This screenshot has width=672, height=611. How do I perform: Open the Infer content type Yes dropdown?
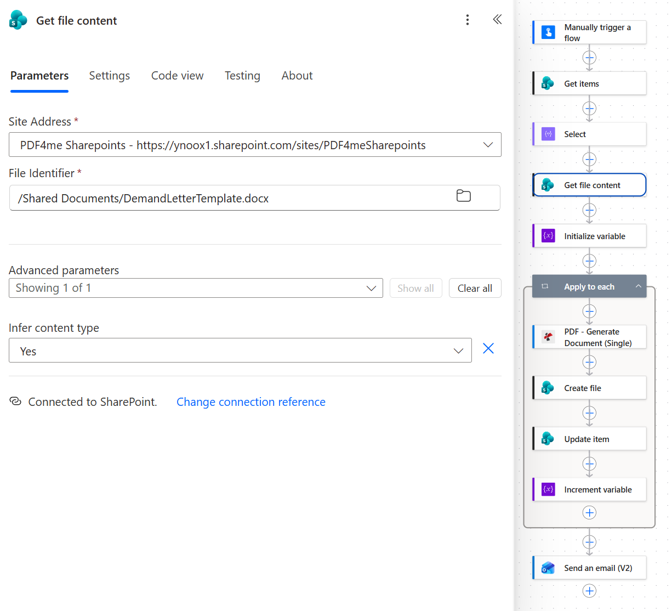click(240, 350)
